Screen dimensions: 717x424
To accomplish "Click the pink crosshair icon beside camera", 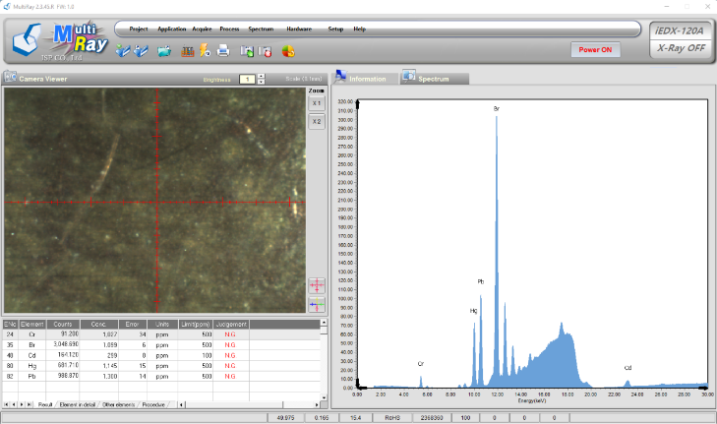I will [x=317, y=285].
